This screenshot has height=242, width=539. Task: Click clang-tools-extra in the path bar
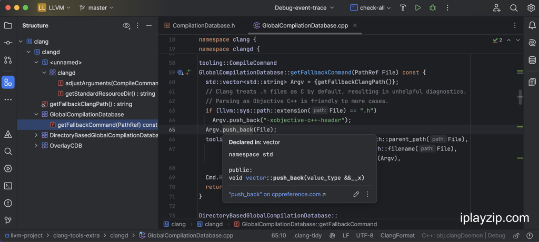76,236
